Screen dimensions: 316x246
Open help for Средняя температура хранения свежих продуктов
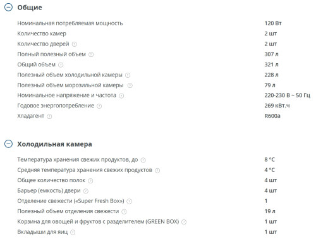pos(157,170)
